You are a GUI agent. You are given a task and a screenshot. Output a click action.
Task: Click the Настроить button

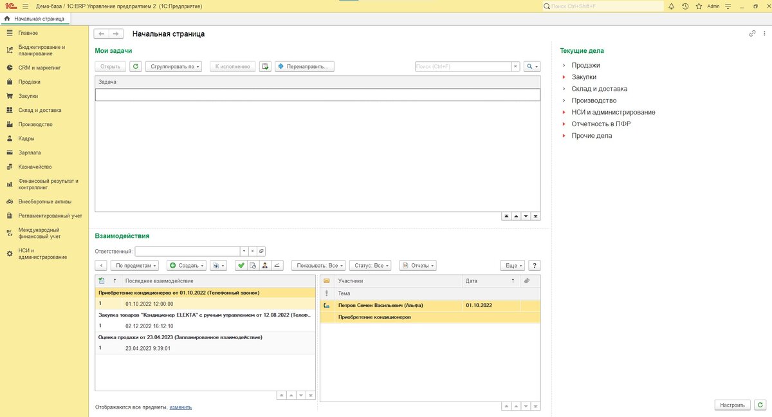(x=733, y=405)
